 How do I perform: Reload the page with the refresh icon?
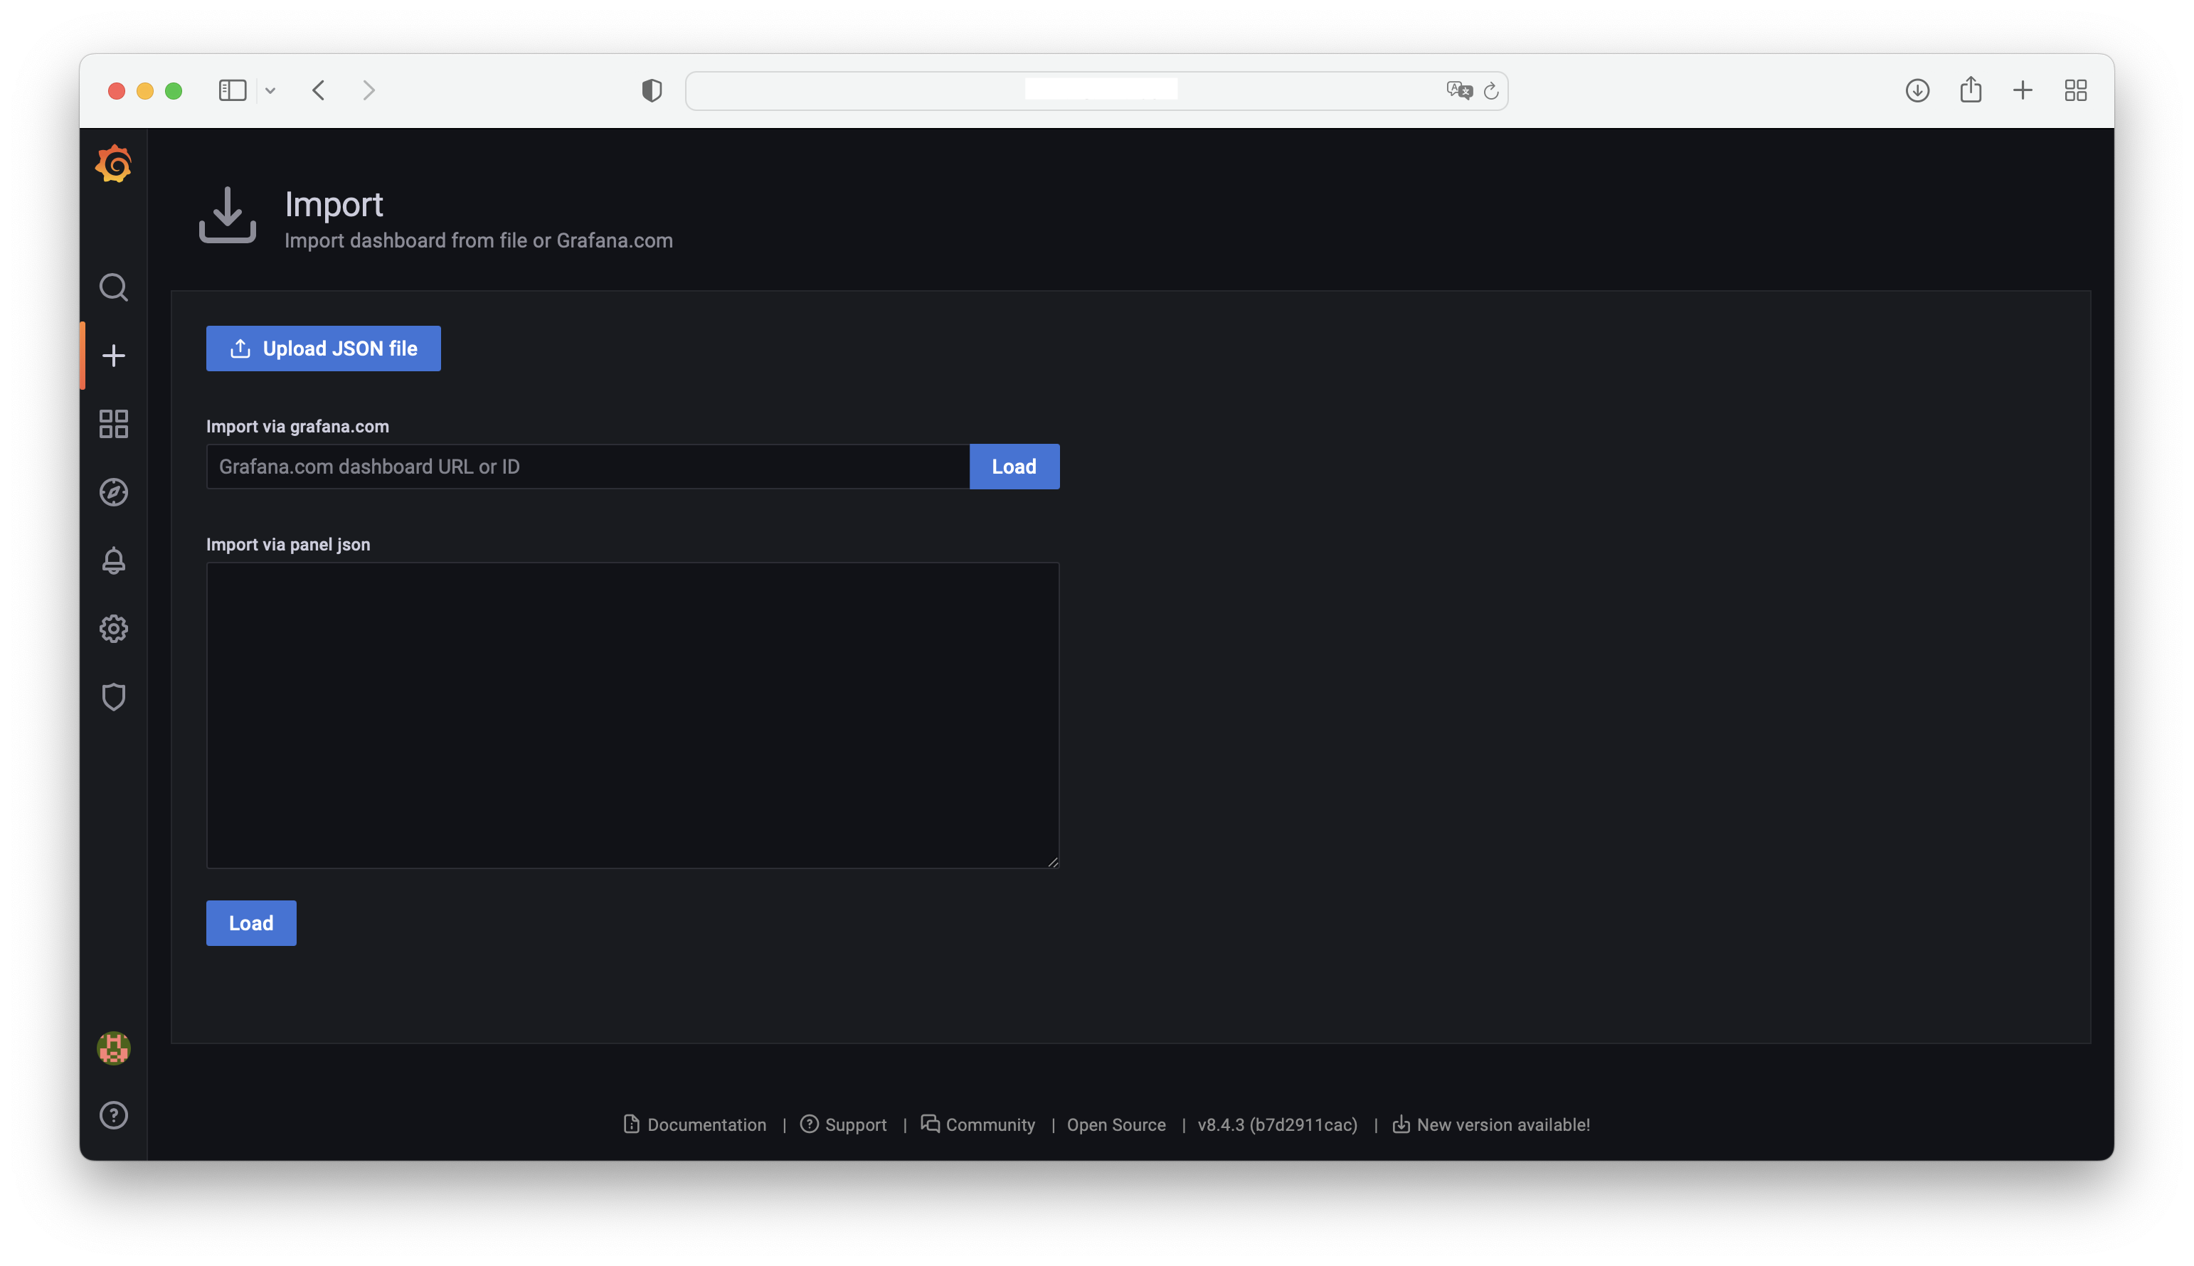pos(1490,90)
